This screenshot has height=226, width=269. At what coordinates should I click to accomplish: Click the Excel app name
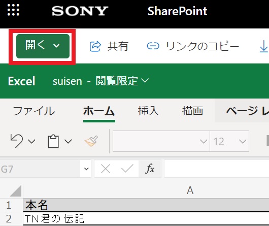click(22, 81)
